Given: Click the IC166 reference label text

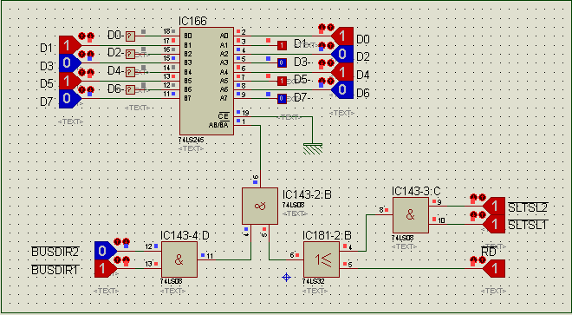Looking at the screenshot, I should 192,21.
